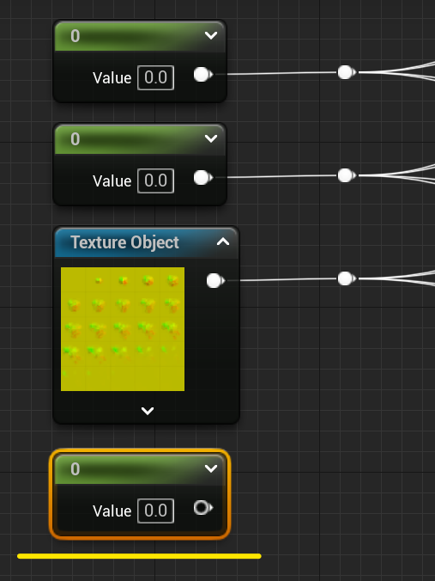Select the reroute node on the second constant's wire
Image resolution: width=435 pixels, height=581 pixels.
347,174
